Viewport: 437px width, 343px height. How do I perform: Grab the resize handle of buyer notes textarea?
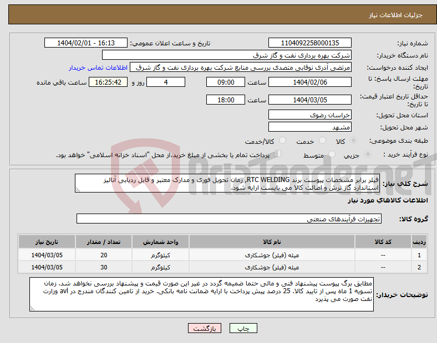pyautogui.click(x=32, y=308)
